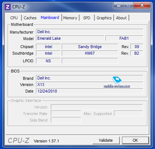
Task: Select the Memory tab
Action: tap(70, 18)
